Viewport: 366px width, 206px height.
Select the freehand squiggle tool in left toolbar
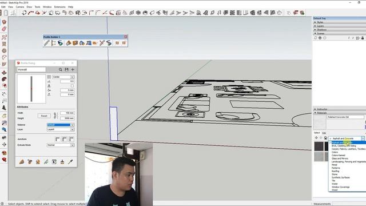[4, 37]
